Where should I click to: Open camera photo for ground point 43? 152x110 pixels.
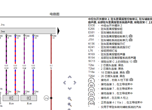131,79
